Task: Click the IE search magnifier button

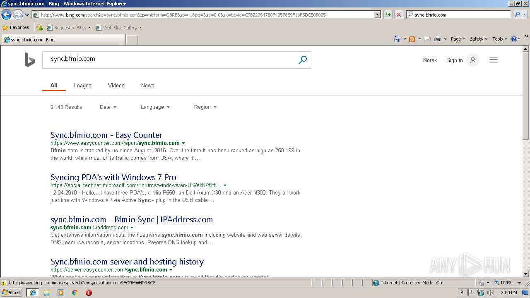Action: click(517, 14)
